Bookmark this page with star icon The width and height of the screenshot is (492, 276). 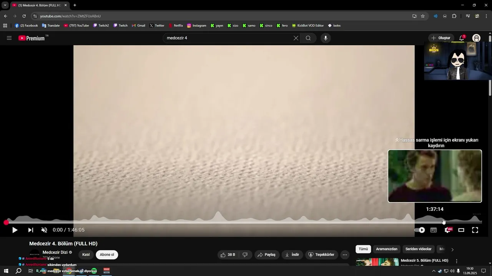coord(423,16)
